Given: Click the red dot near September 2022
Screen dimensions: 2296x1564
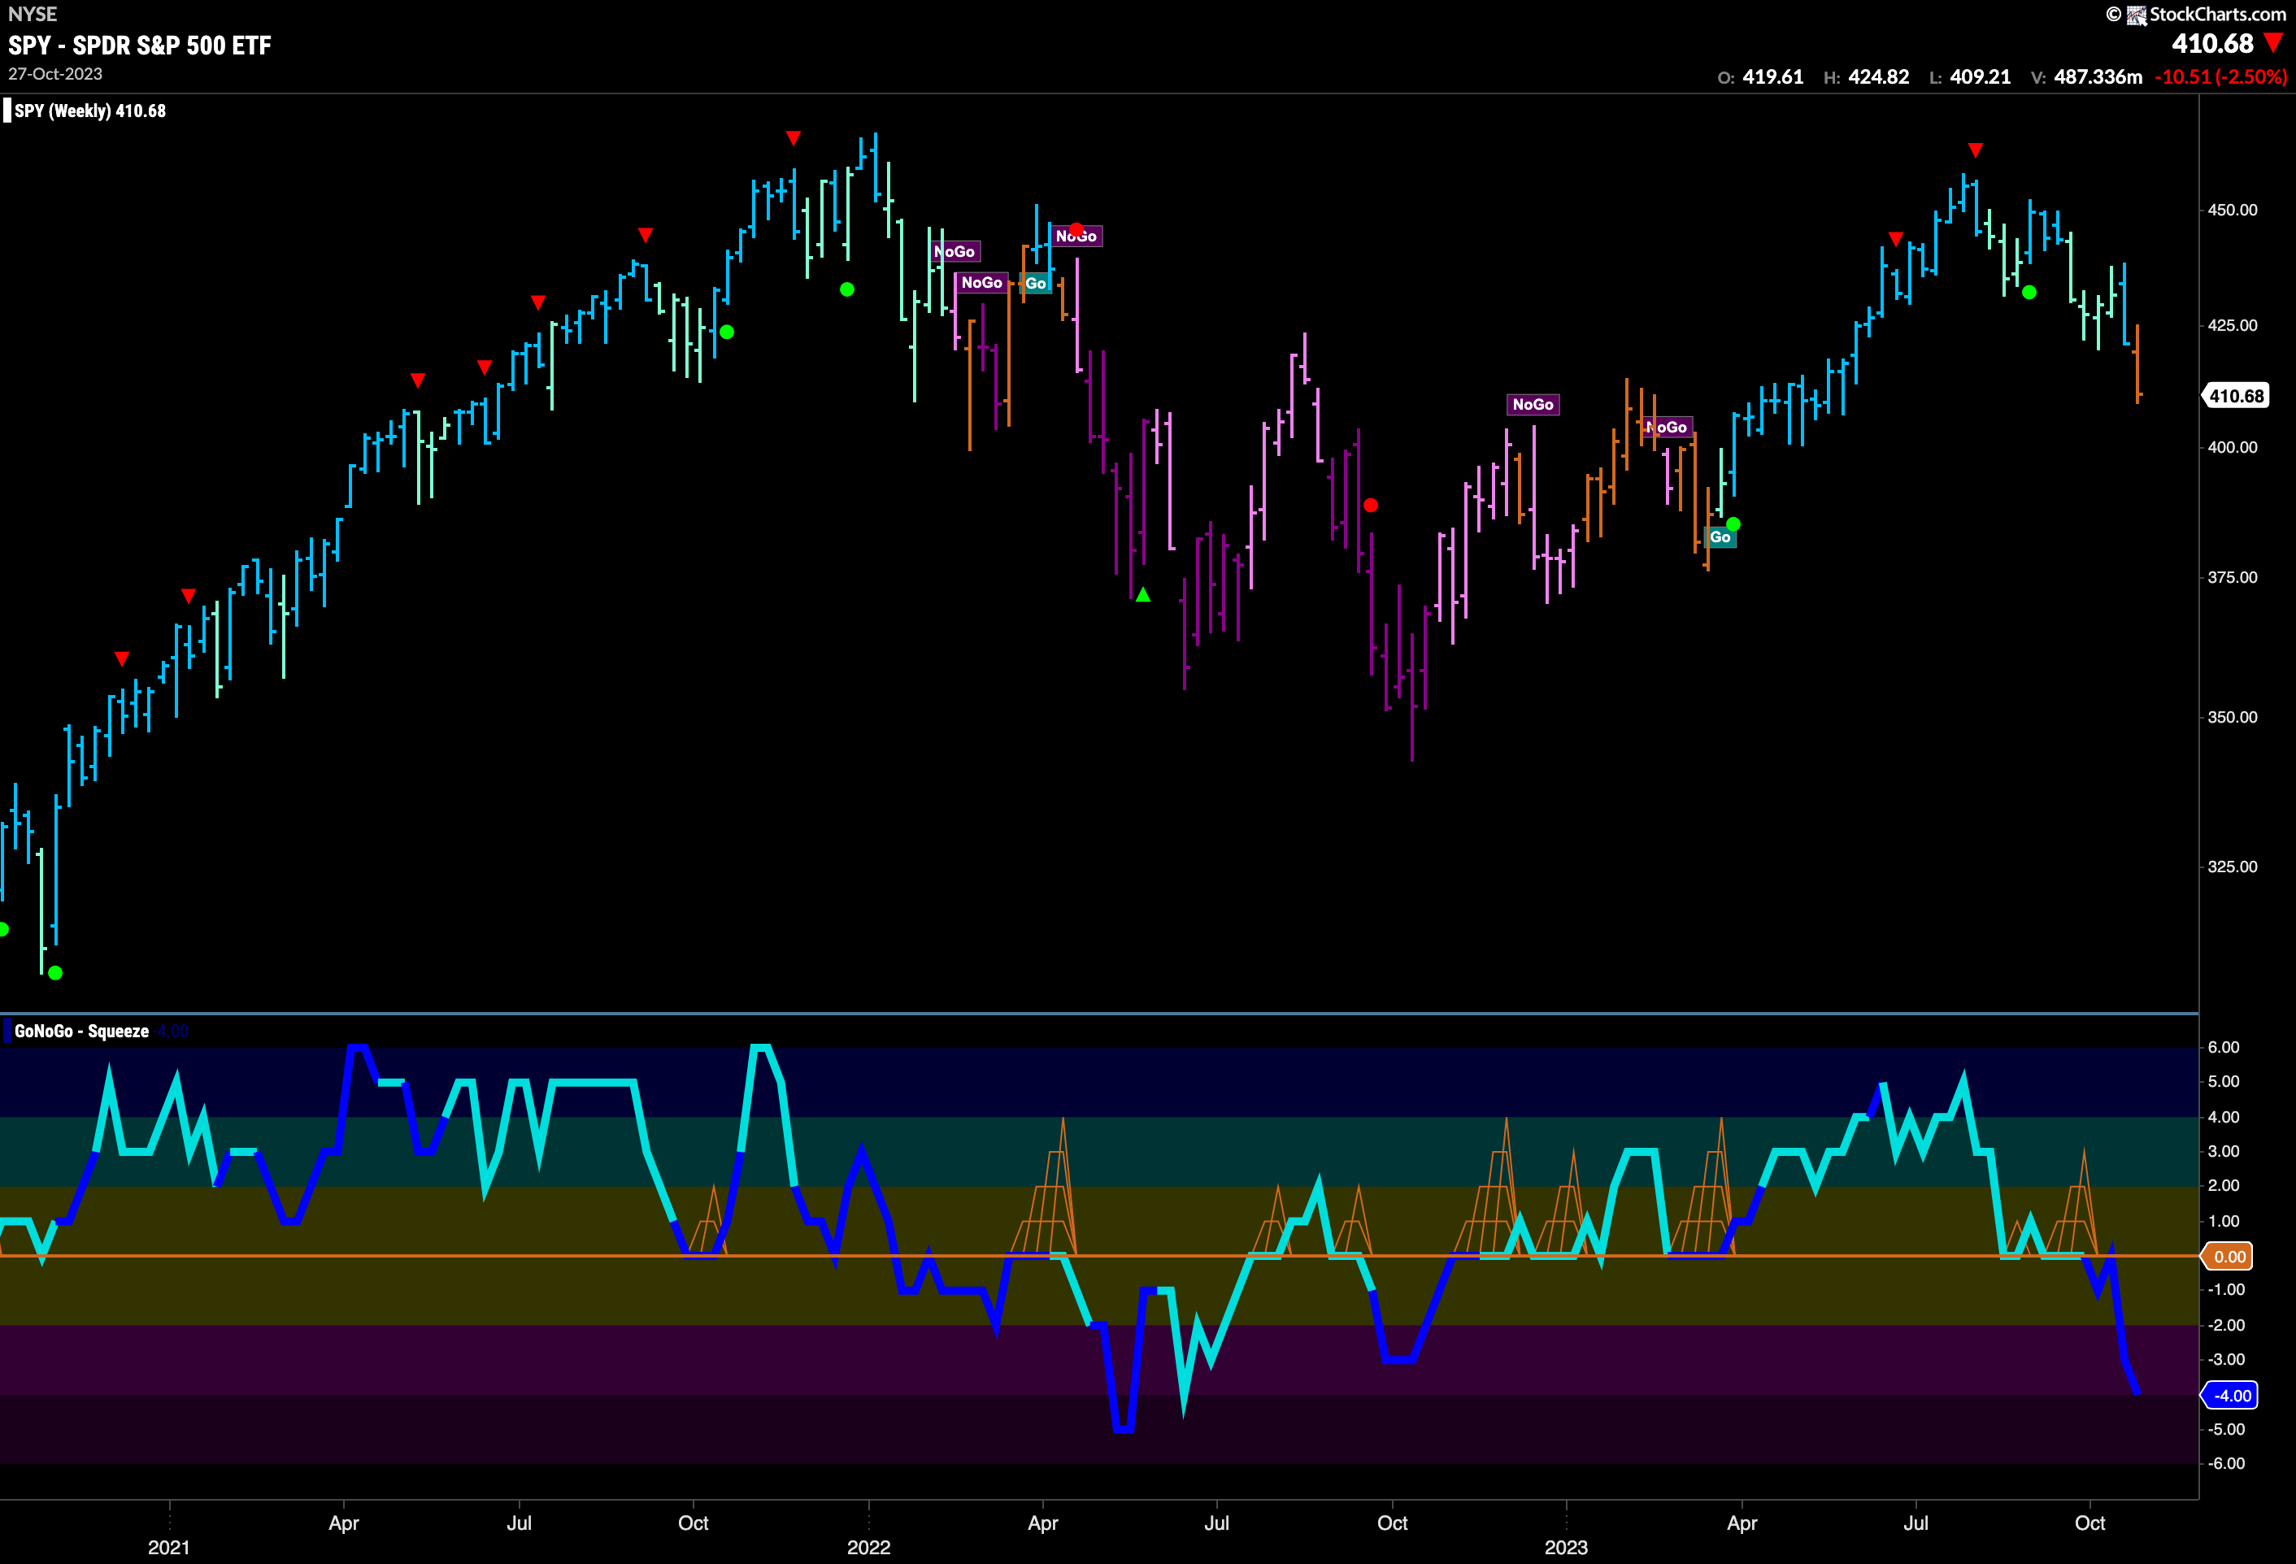Looking at the screenshot, I should (1370, 506).
